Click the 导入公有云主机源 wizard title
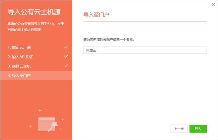The height and width of the screenshot is (140, 218). pyautogui.click(x=34, y=12)
